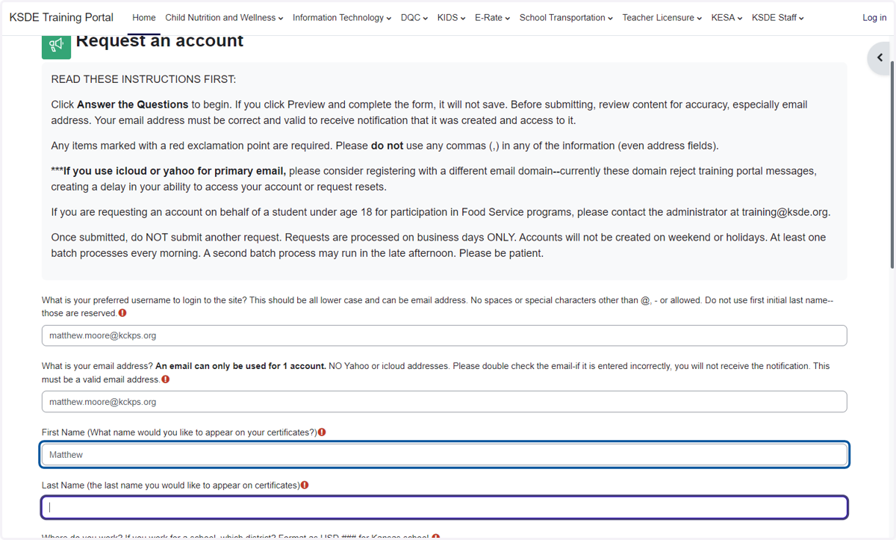Click the First Name field containing Matthew
Viewport: 896px width, 540px height.
444,454
